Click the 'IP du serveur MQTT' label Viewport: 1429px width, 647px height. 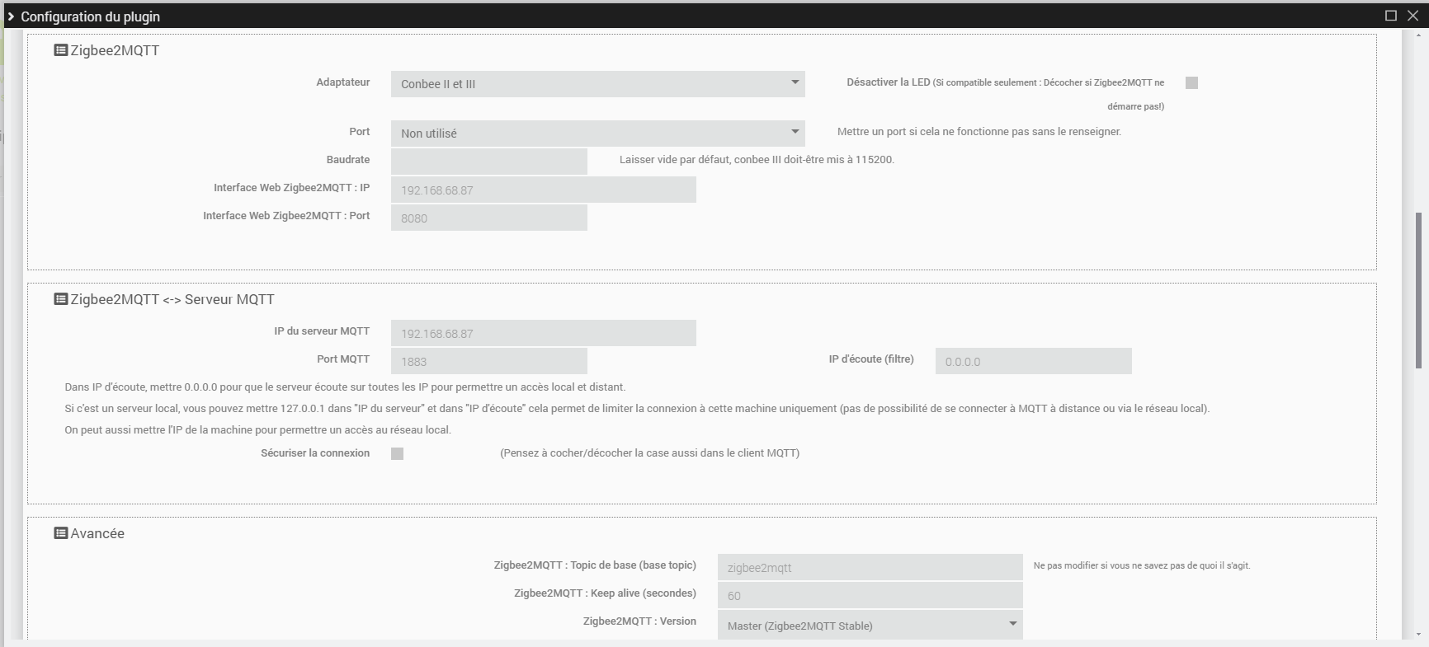point(322,331)
